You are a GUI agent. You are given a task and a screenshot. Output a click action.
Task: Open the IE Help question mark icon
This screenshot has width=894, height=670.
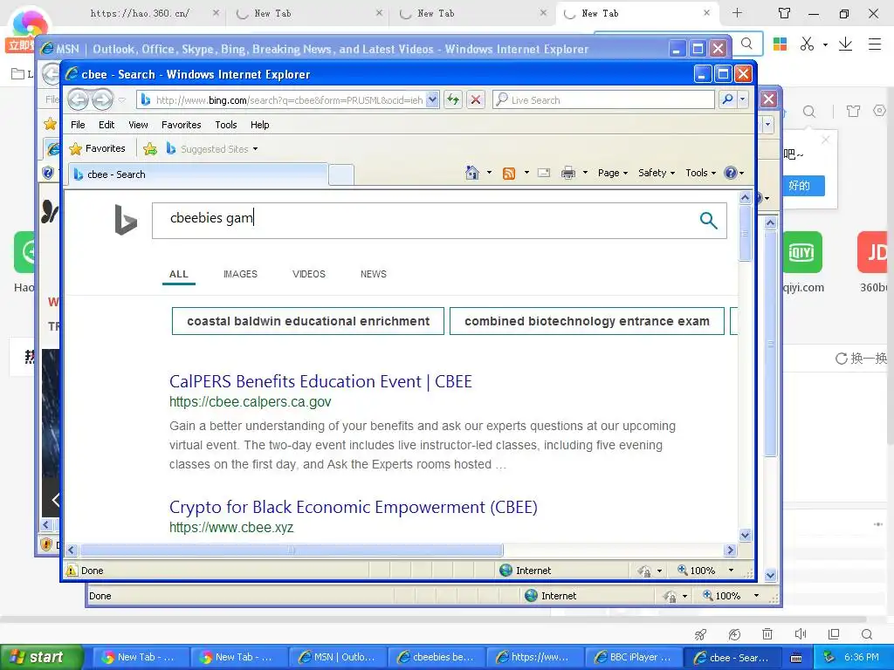731,173
